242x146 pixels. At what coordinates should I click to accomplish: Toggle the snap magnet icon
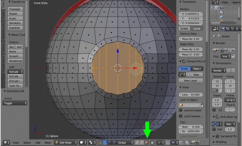[168, 143]
